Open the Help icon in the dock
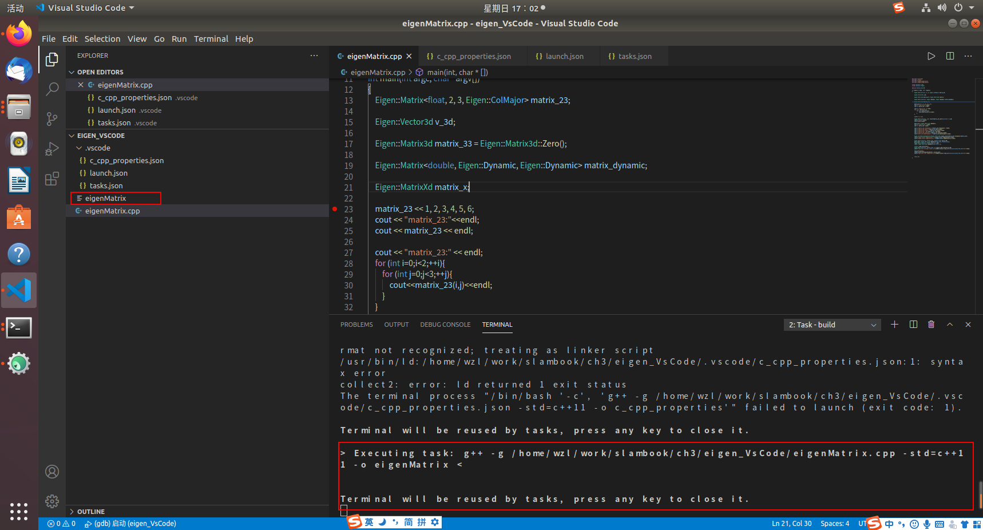983x530 pixels. pos(19,254)
